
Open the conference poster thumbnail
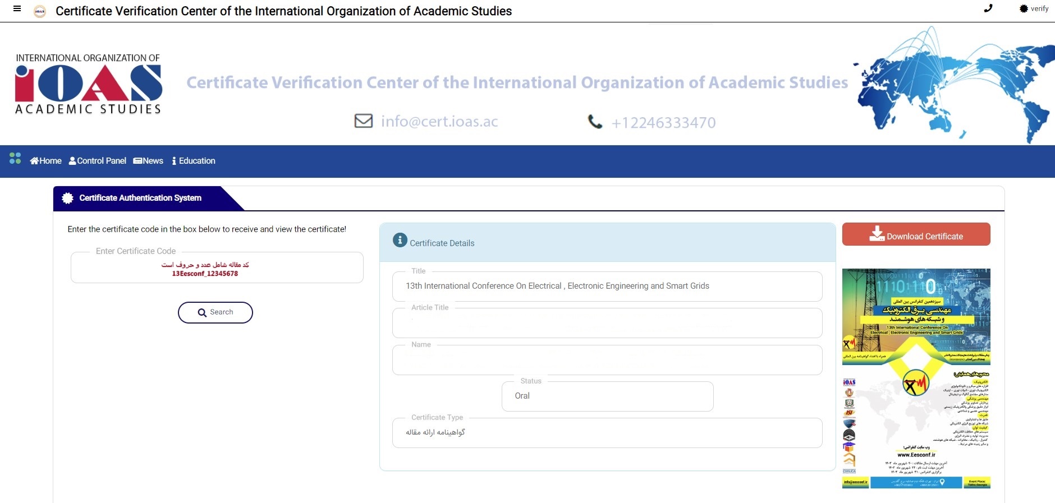pyautogui.click(x=916, y=379)
